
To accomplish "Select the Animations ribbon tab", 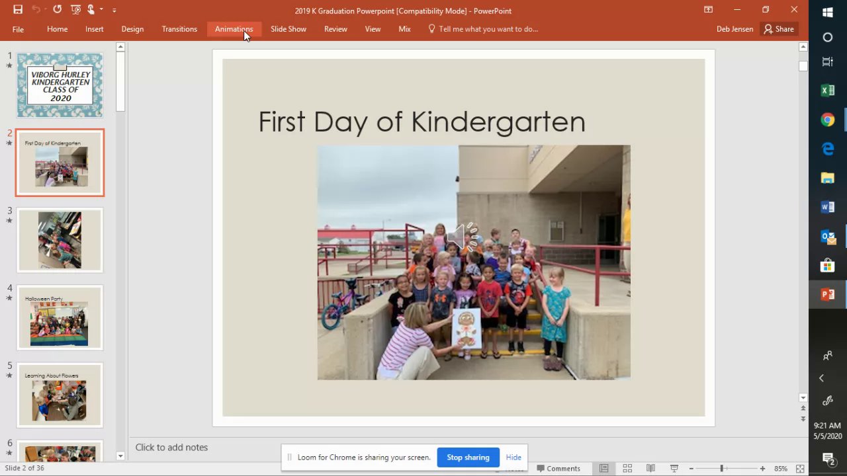I will point(234,29).
